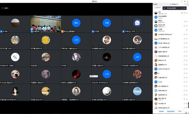
Task: Click the orange Sogou input icon at bottom right
Action: click(x=186, y=113)
